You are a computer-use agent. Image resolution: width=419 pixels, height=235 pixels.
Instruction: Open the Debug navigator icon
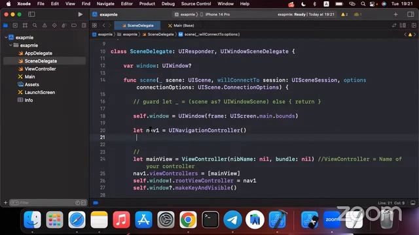[64, 25]
